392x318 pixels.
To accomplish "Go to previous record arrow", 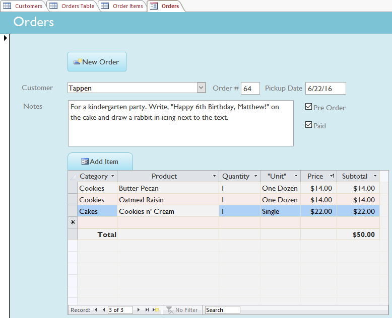I will tap(103, 310).
